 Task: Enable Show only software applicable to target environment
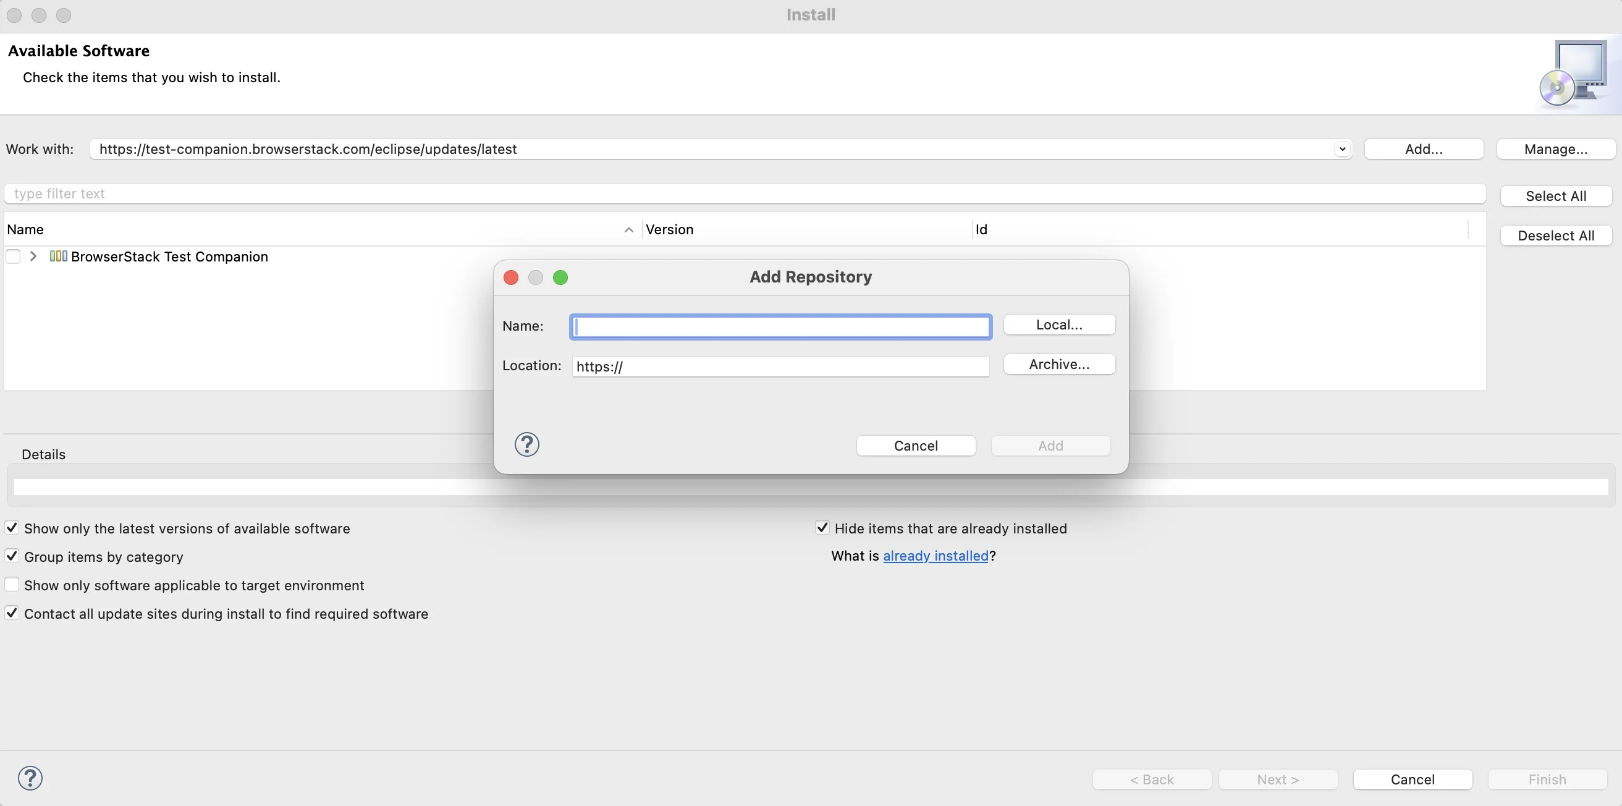[12, 584]
